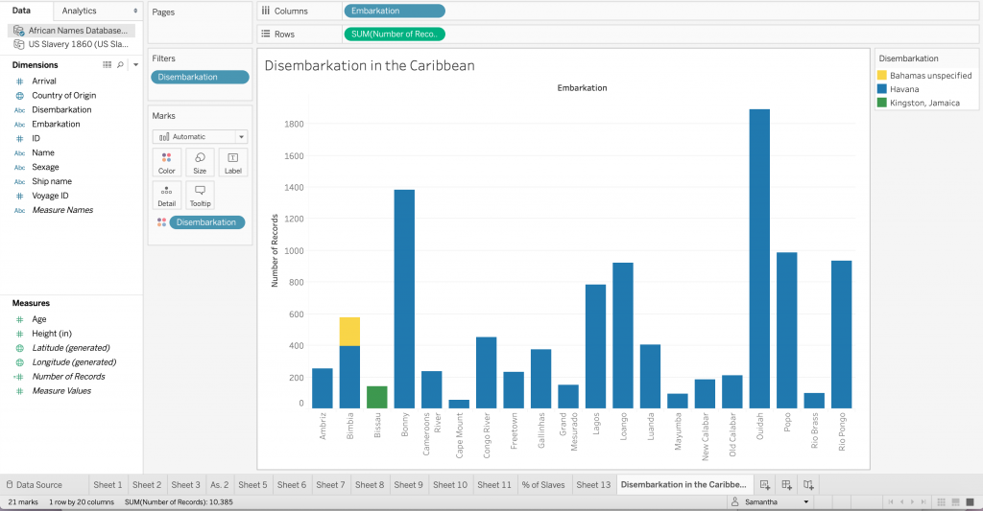
Task: Select the Disembarkation pill in Filters
Action: coord(199,77)
